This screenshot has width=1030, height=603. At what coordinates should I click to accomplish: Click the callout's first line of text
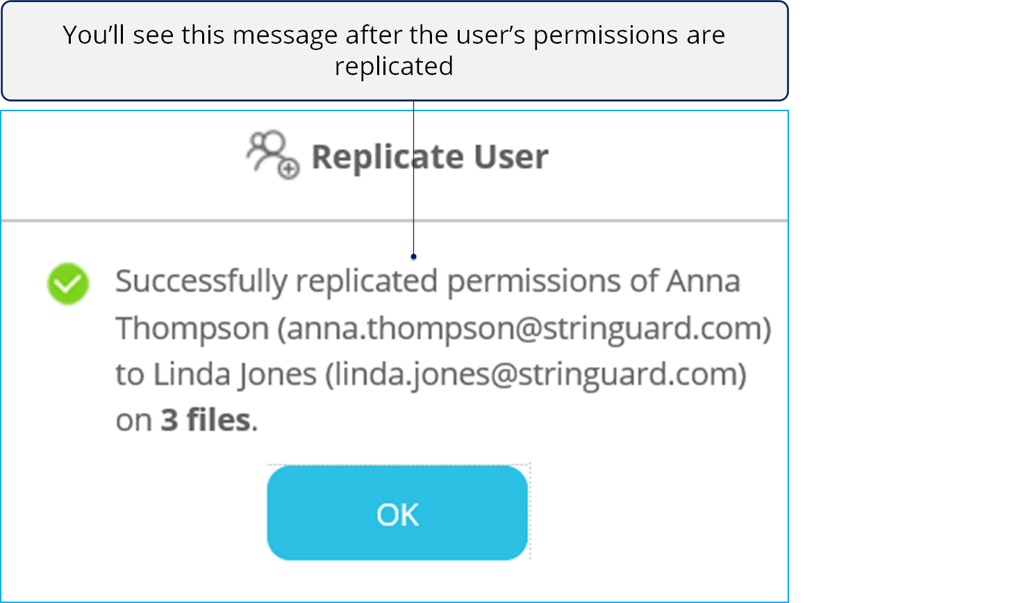[x=394, y=35]
